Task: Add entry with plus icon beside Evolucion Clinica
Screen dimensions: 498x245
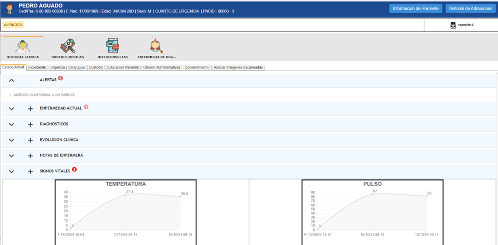Action: click(x=30, y=140)
